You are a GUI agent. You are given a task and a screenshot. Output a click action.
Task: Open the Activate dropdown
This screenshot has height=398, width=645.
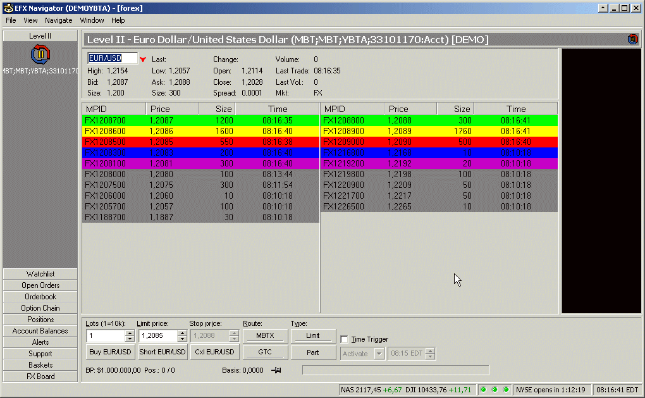coord(379,354)
